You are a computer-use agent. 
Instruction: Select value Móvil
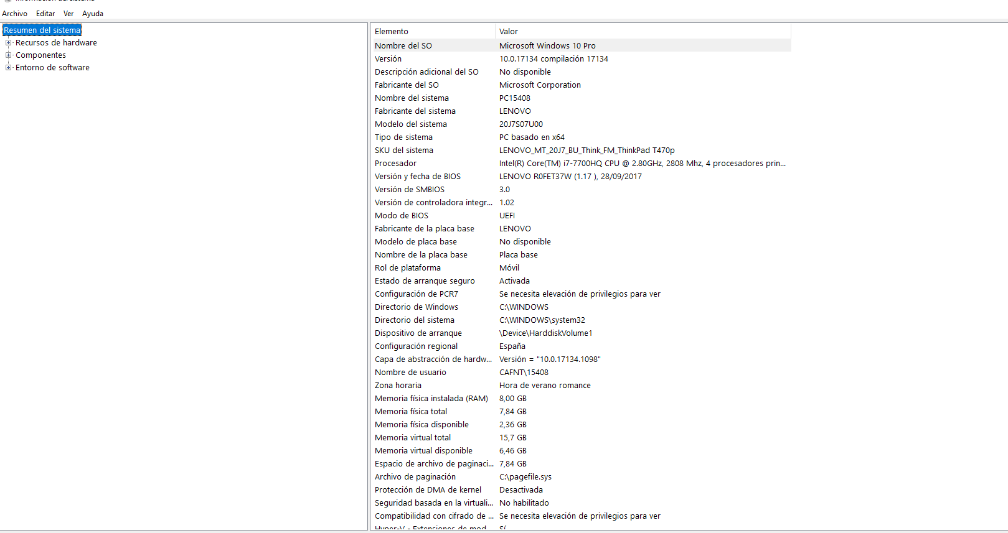pyautogui.click(x=509, y=267)
